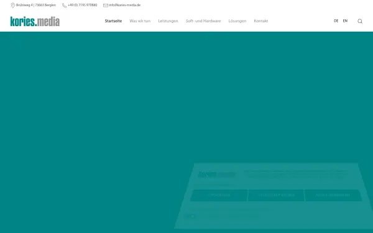Switch language to DE

(x=336, y=21)
